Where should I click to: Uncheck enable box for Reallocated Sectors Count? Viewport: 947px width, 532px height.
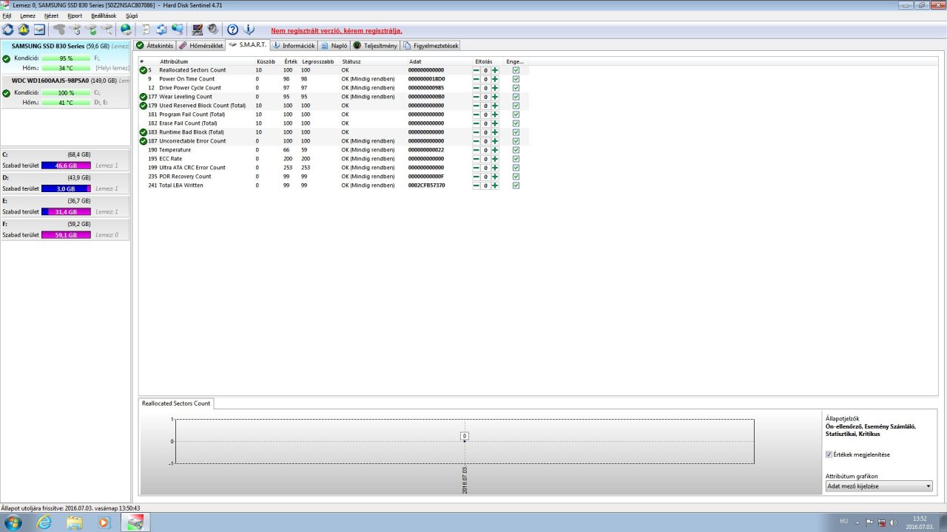(516, 70)
